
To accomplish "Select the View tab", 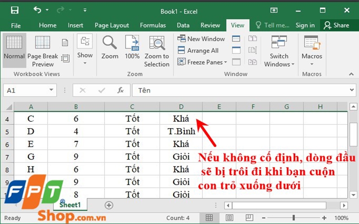I will [x=237, y=25].
